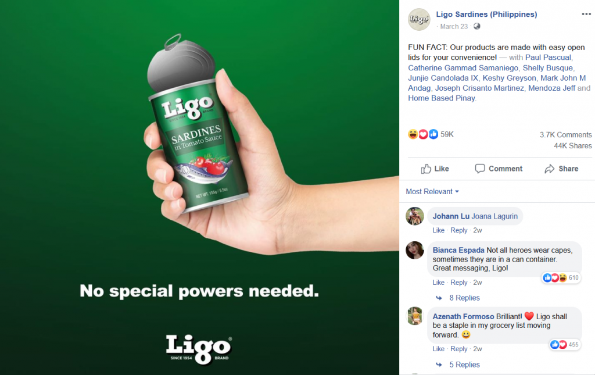
Task: Open the 3.7K Comments link
Action: pyautogui.click(x=565, y=135)
